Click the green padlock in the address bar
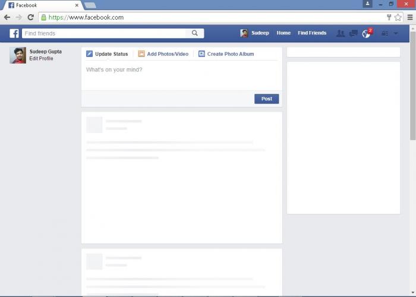 (44, 17)
